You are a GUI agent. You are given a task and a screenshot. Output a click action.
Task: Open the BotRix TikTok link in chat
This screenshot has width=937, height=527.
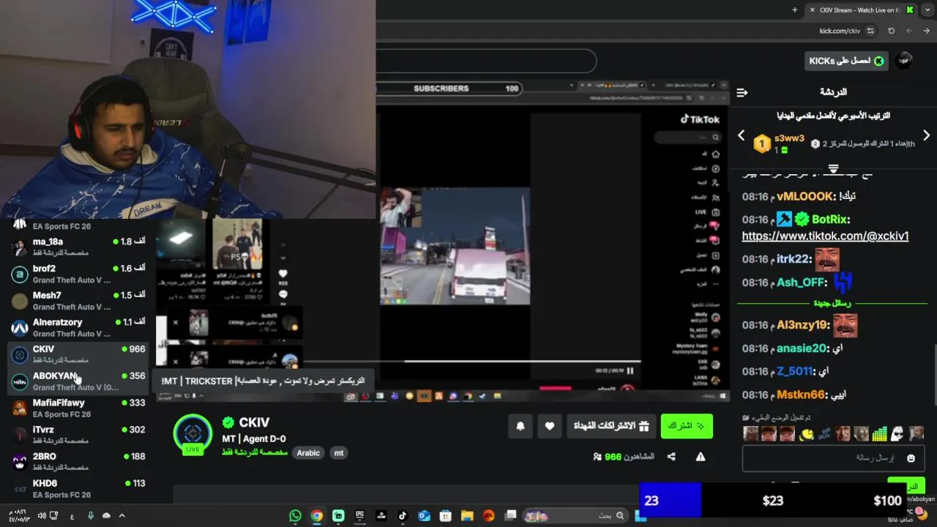click(825, 236)
